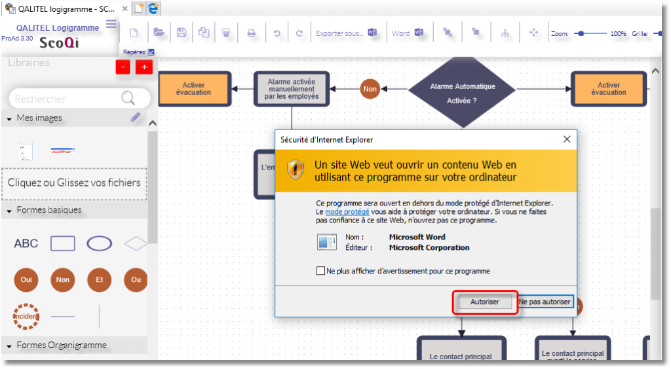Bring the selected shape to front
This screenshot has height=369, width=671.
pos(447,32)
